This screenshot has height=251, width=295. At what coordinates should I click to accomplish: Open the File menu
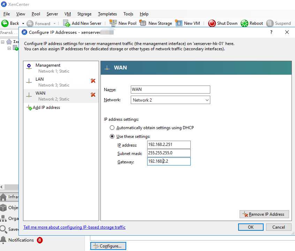tap(7, 14)
